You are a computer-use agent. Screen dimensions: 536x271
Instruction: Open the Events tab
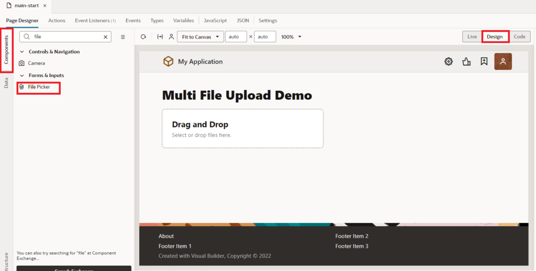tap(133, 20)
